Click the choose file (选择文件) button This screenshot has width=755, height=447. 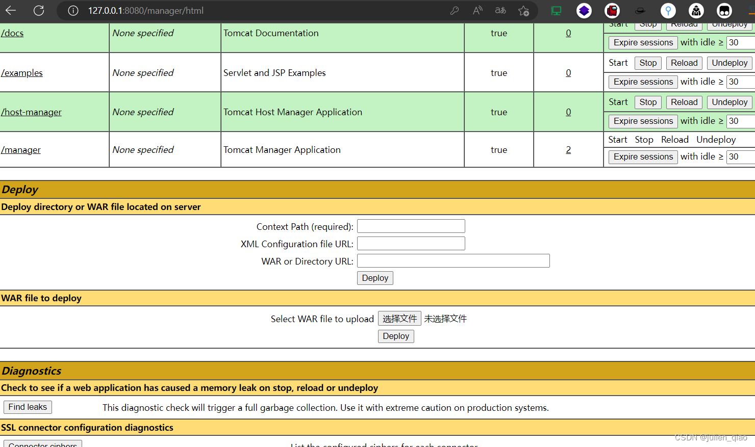[x=399, y=319]
